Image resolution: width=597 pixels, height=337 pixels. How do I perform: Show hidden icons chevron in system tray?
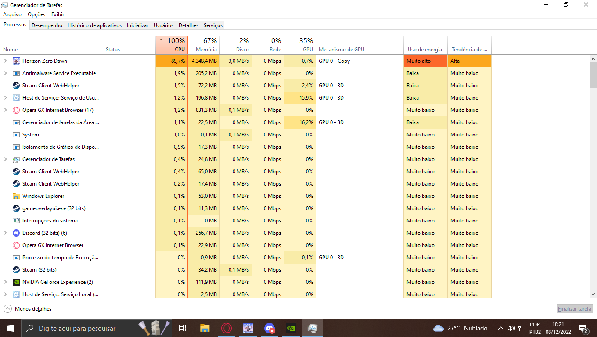point(500,328)
